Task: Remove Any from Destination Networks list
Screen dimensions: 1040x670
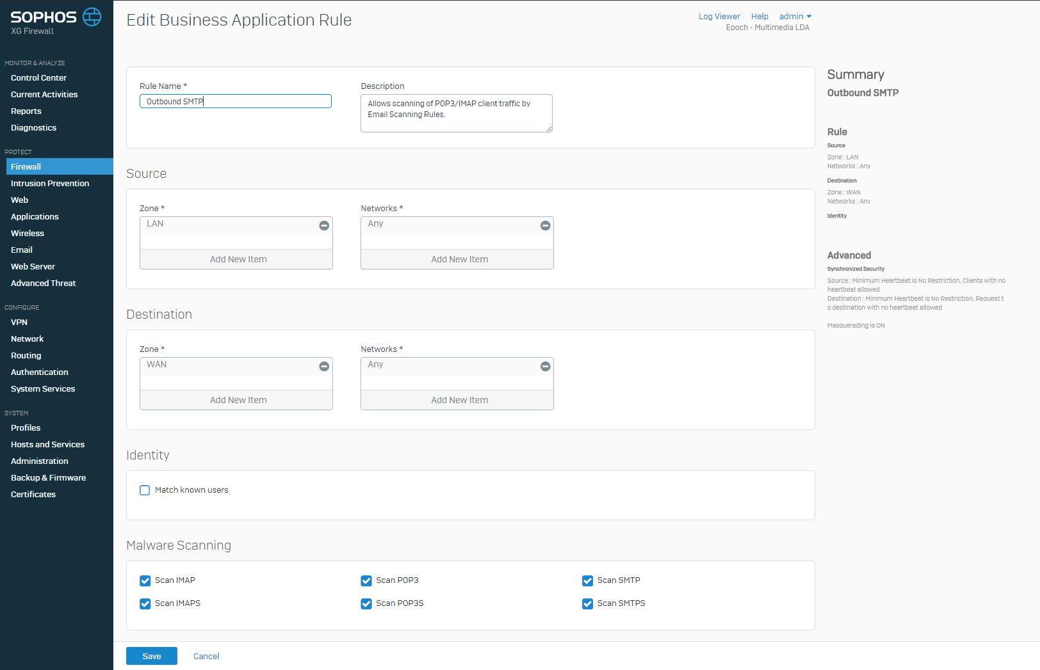Action: tap(545, 366)
